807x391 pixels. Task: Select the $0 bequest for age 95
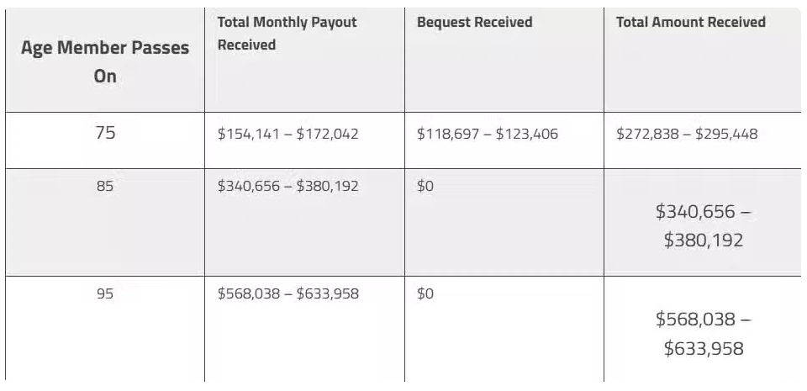425,294
